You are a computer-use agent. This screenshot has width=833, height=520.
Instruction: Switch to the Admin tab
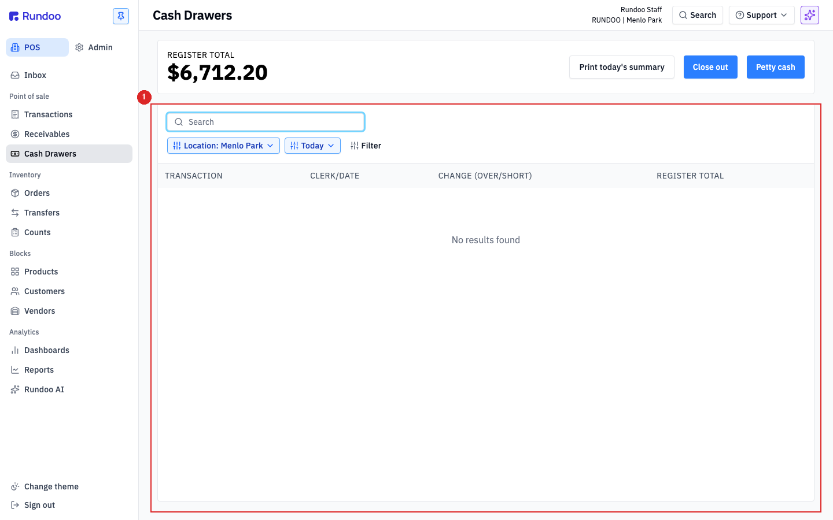click(x=94, y=47)
